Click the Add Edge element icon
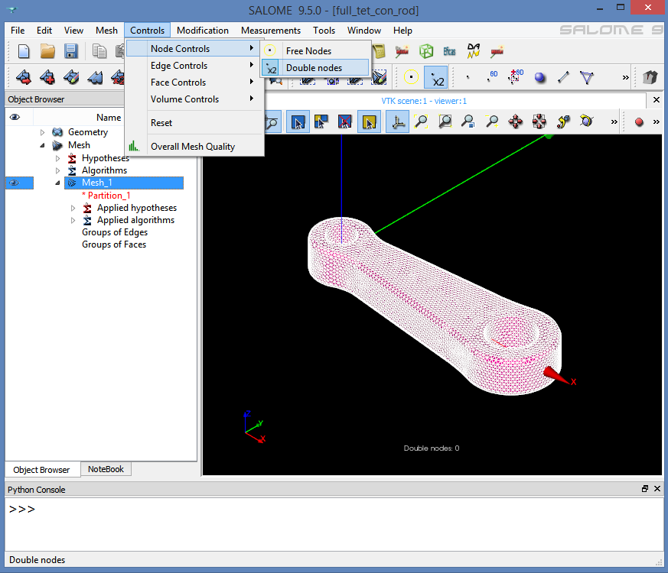 tap(563, 77)
